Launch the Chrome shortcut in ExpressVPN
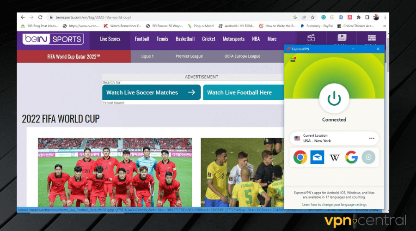This screenshot has height=231, width=416. 300,158
